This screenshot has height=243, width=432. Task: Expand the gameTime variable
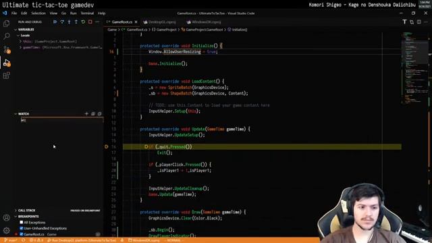tap(20, 47)
